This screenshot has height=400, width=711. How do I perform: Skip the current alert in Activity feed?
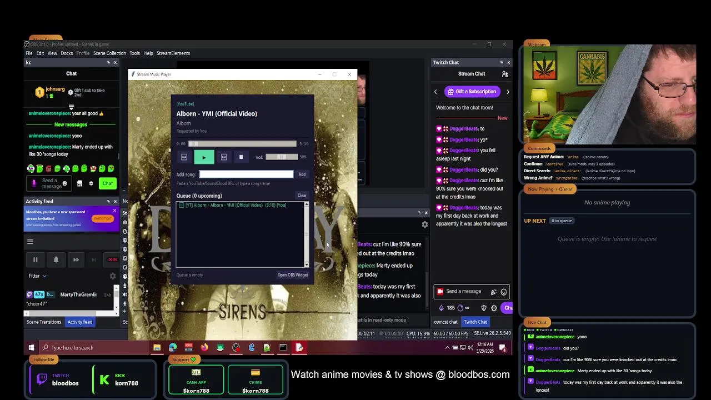point(76,259)
